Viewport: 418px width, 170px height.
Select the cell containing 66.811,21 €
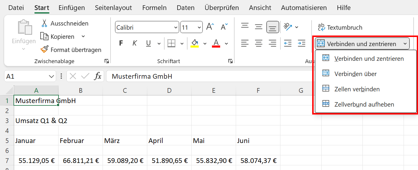pyautogui.click(x=81, y=161)
